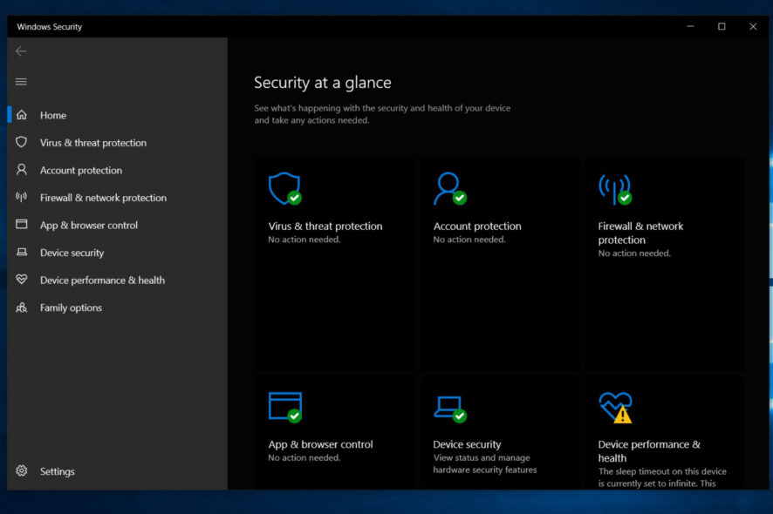Click the 'Security at a glance' heading
The image size is (773, 514).
323,83
